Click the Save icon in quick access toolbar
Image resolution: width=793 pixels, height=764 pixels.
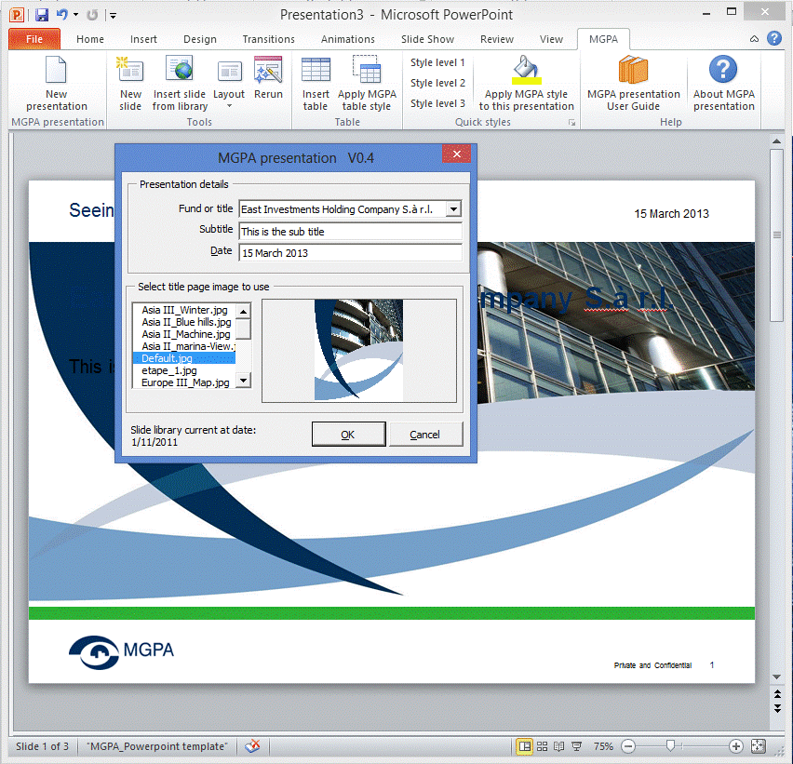pyautogui.click(x=42, y=15)
